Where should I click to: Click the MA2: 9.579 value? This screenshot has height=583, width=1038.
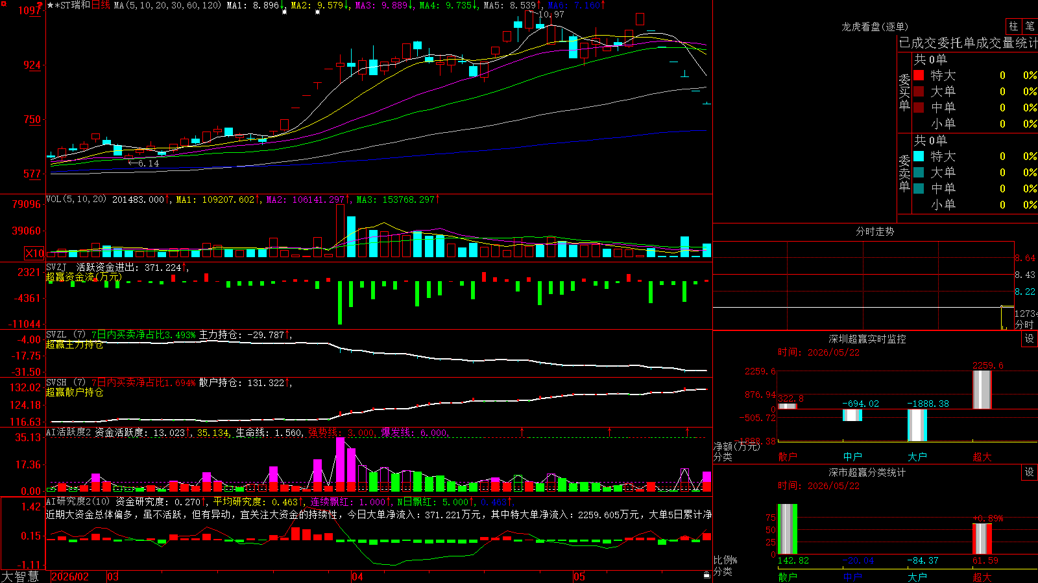[317, 5]
